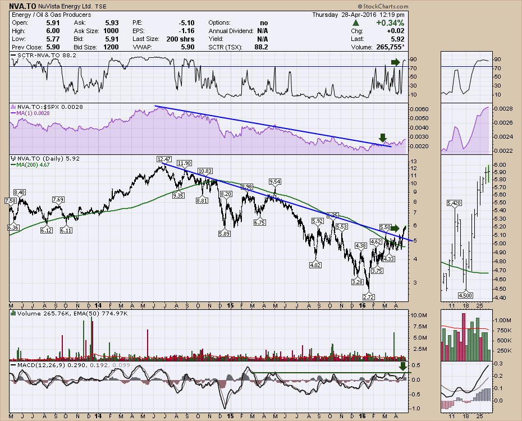522x421 pixels.
Task: Click the +0.34% percent change
Action: [x=390, y=23]
